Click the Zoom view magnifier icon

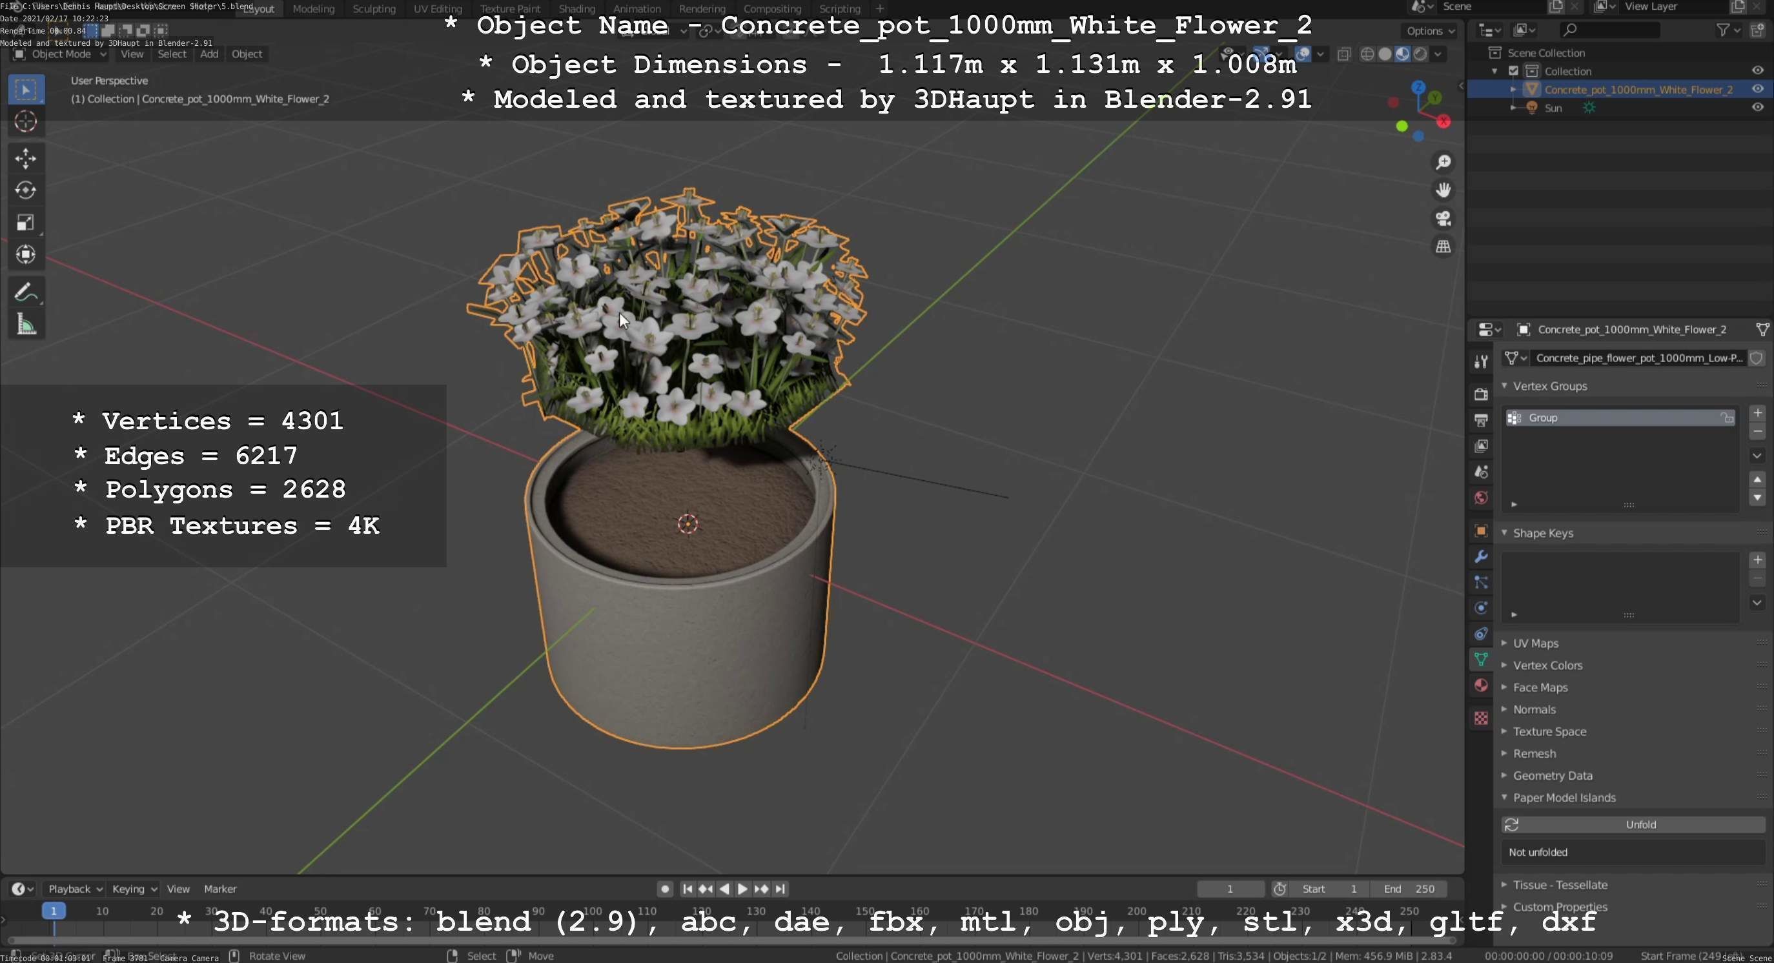[1443, 162]
